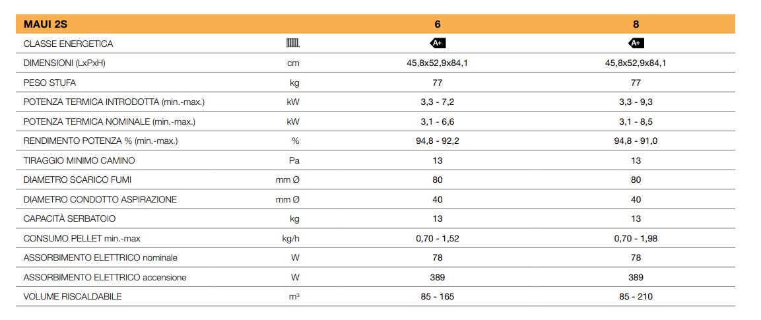Select the CAPACITÀ SERBATOIO row label
This screenshot has height=320, width=761.
pos(69,218)
